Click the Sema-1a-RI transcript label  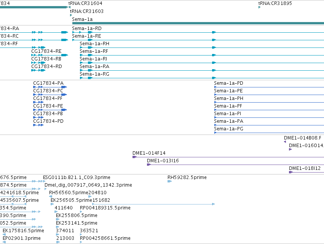(x=93, y=59)
